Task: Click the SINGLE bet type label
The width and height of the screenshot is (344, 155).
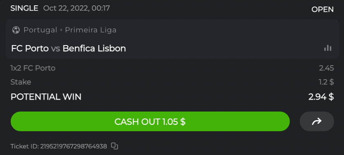Action: [24, 8]
